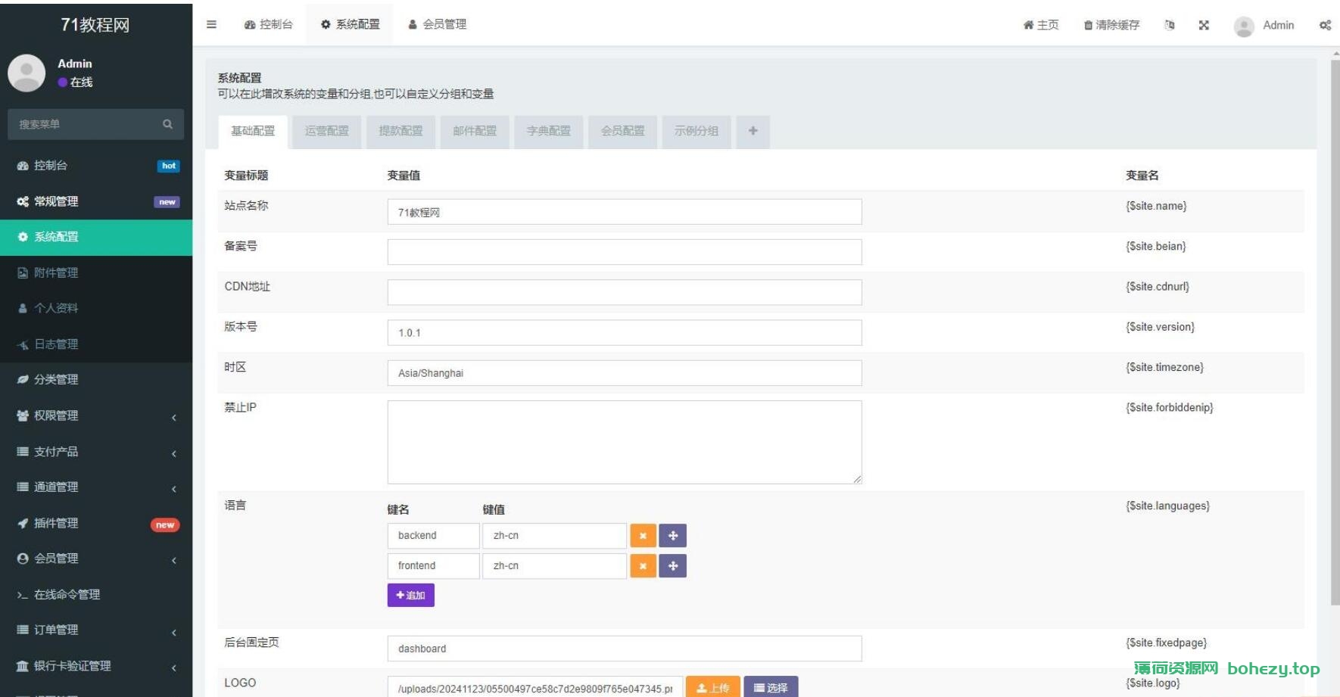The height and width of the screenshot is (697, 1340).
Task: Click sidebar search magnifier icon
Action: [x=168, y=124]
